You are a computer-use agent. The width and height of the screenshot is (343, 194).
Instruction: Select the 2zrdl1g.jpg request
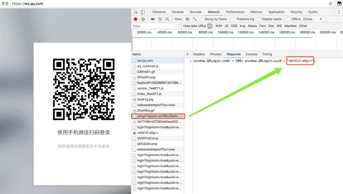[x=158, y=99]
